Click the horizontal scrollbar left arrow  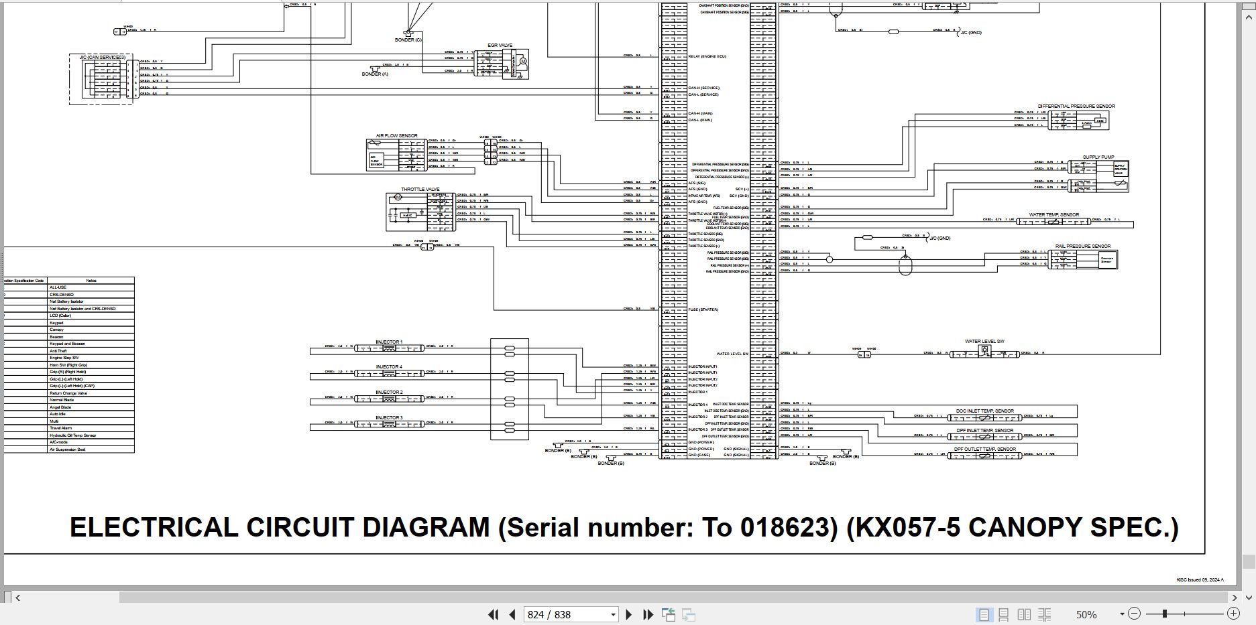18,597
